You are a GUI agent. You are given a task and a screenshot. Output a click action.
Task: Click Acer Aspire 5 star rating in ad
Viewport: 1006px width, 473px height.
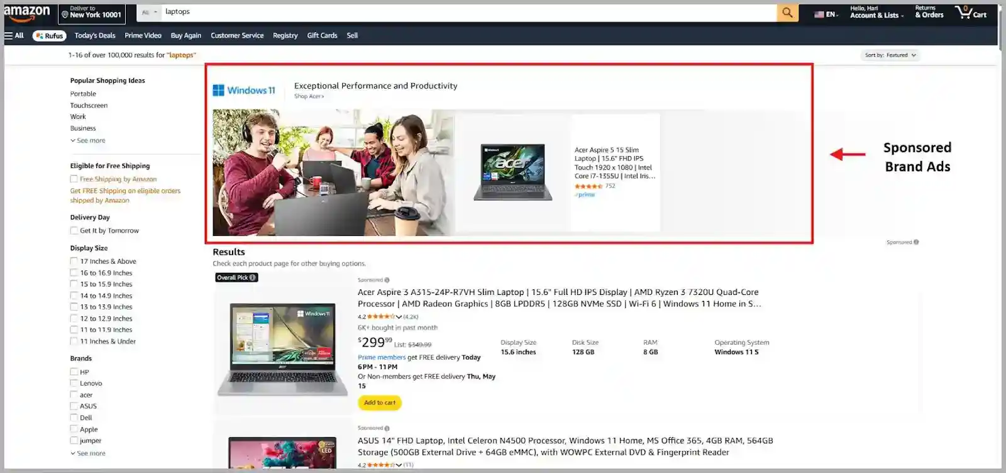click(x=589, y=186)
